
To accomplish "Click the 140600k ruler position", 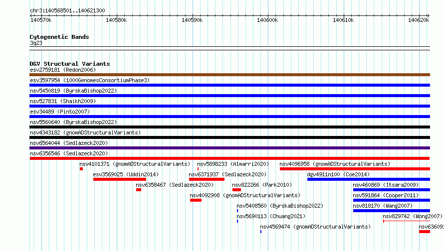I will [267, 20].
